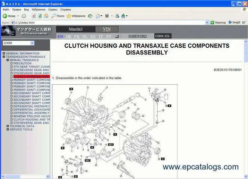The height and width of the screenshot is (179, 248).
Task: Select DE language link
Action: pyautogui.click(x=69, y=37)
